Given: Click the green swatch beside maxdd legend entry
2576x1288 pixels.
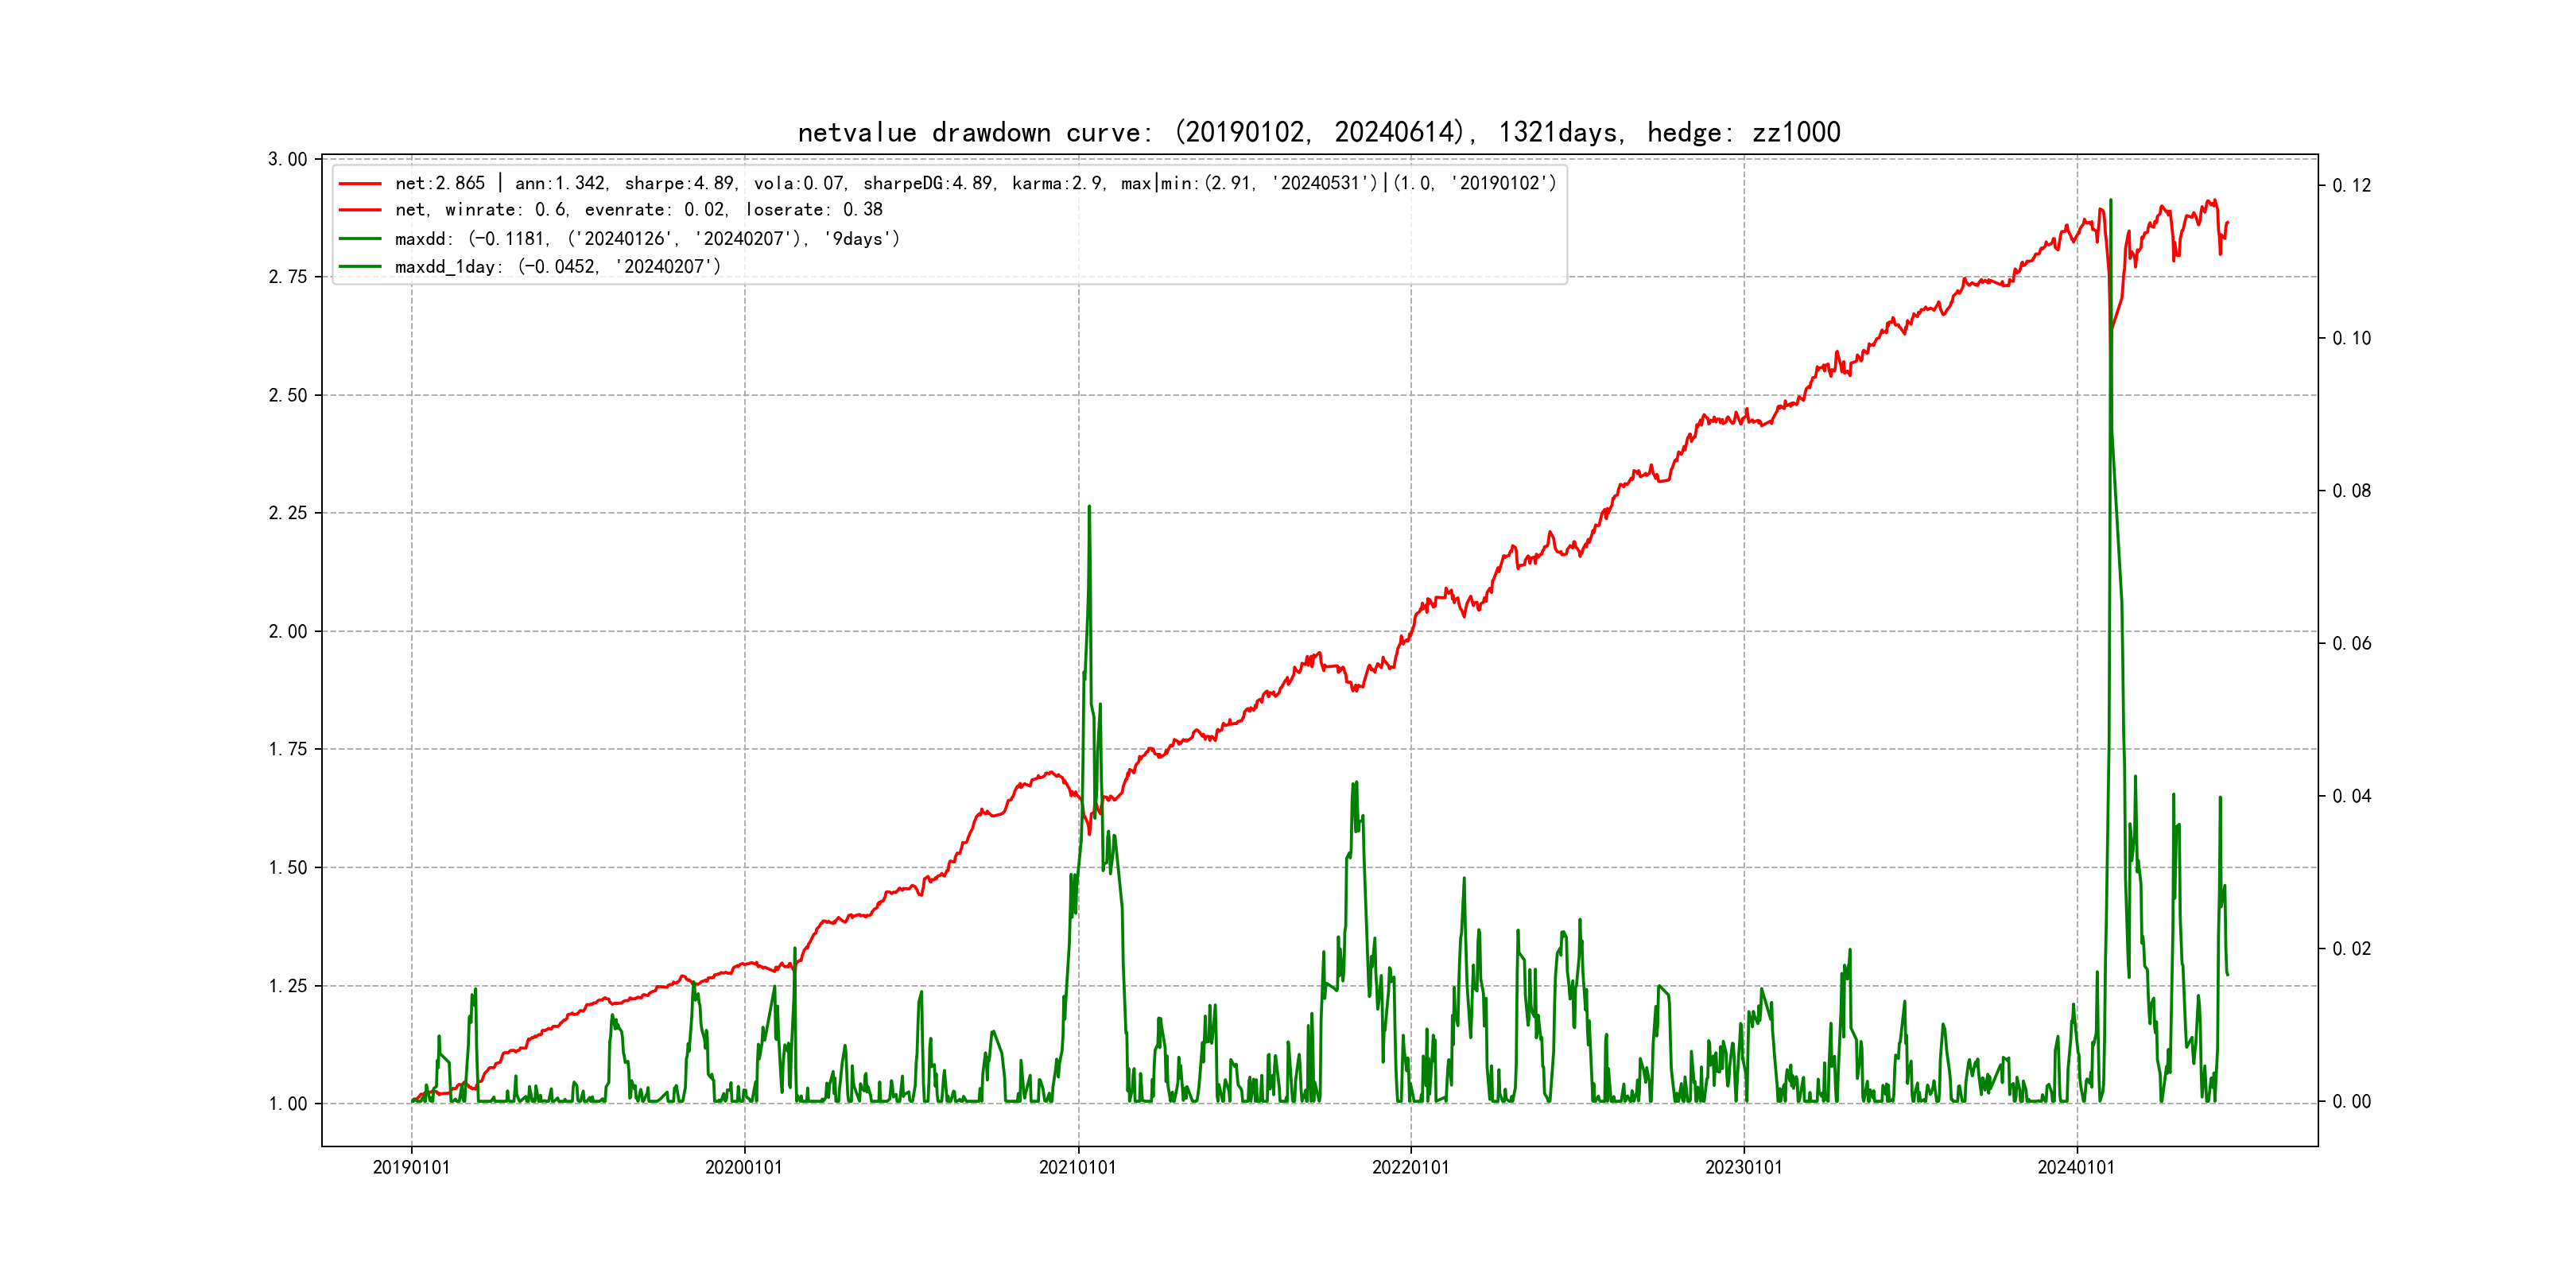Looking at the screenshot, I should coord(360,239).
